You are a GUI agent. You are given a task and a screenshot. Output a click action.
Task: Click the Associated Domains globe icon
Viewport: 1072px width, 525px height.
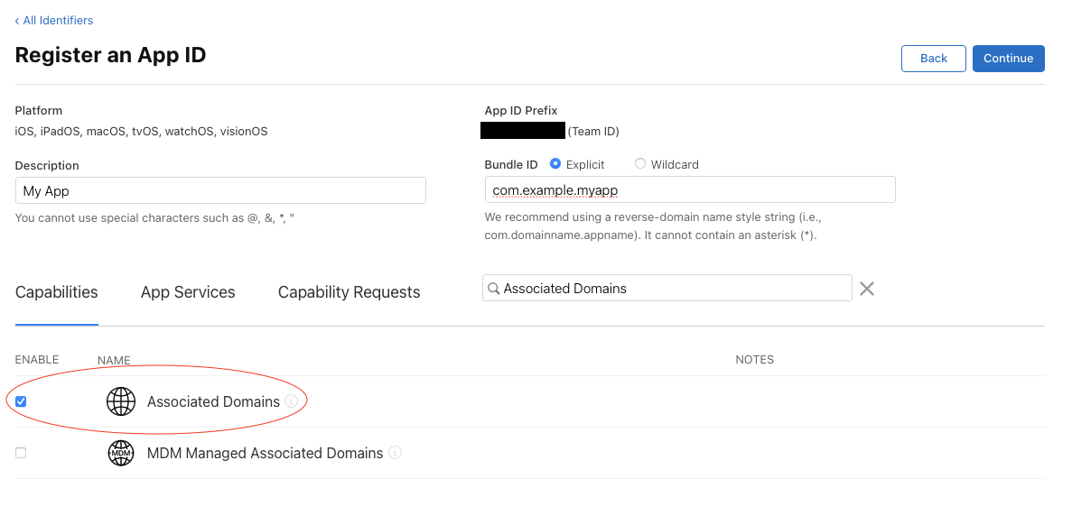(121, 401)
